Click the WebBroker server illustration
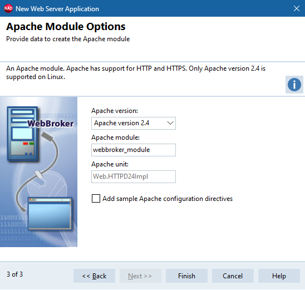Image resolution: width=305 pixels, height=290 pixels. click(39, 172)
